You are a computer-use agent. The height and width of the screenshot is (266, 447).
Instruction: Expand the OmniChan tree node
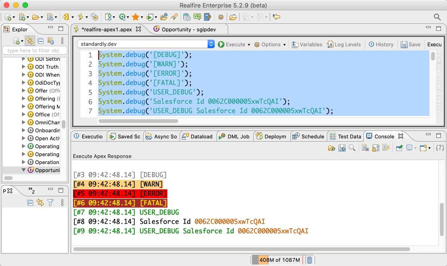24,122
